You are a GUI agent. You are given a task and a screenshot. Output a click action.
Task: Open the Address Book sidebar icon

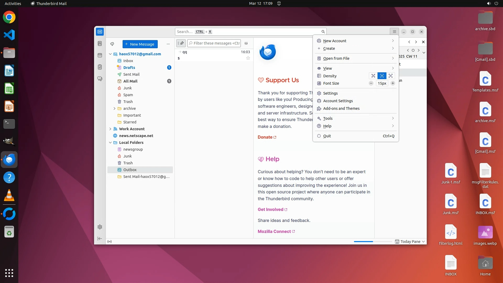pyautogui.click(x=100, y=43)
